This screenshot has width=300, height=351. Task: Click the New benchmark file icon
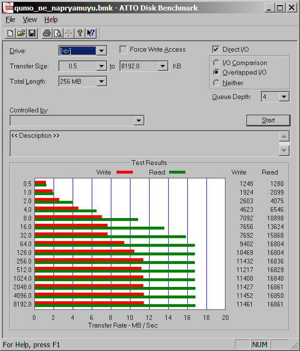[x=11, y=33]
